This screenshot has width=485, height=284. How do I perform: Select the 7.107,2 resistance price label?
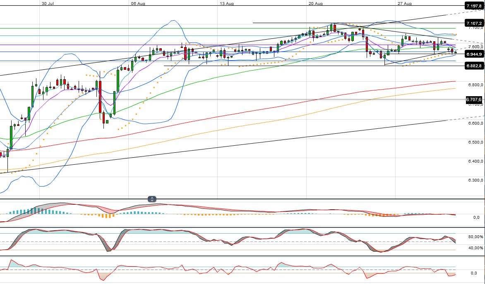click(474, 23)
